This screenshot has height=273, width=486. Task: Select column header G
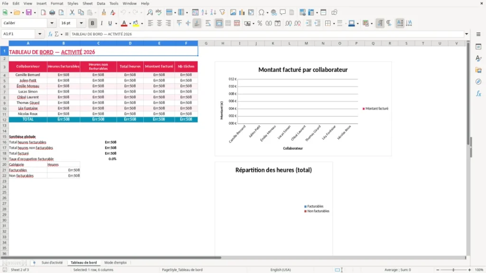point(206,43)
